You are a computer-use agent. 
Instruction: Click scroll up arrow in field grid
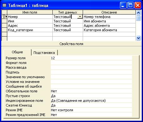point(138,13)
